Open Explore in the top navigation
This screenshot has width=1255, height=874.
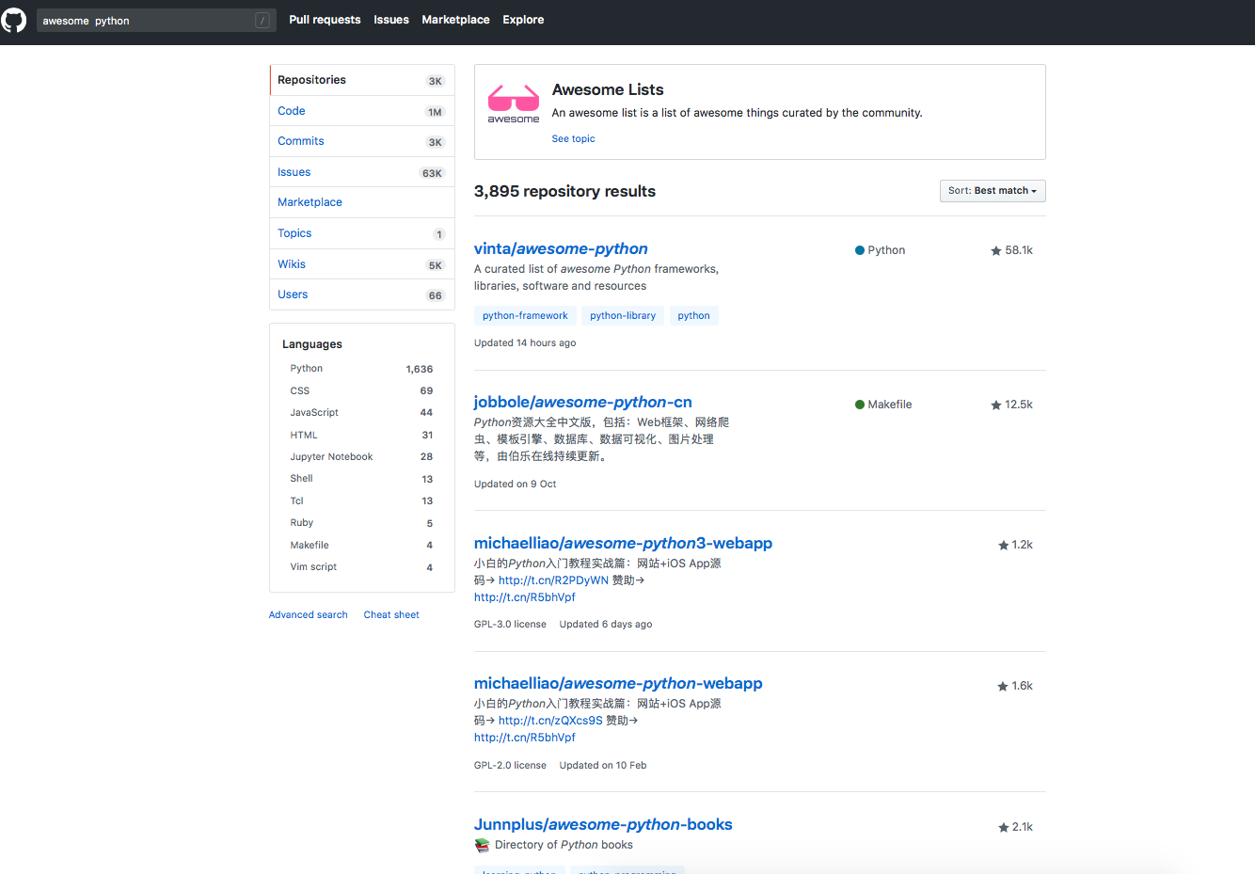[523, 20]
